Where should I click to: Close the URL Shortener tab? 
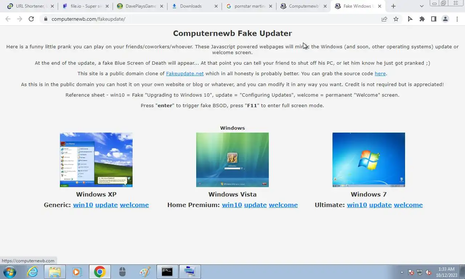pyautogui.click(x=52, y=6)
